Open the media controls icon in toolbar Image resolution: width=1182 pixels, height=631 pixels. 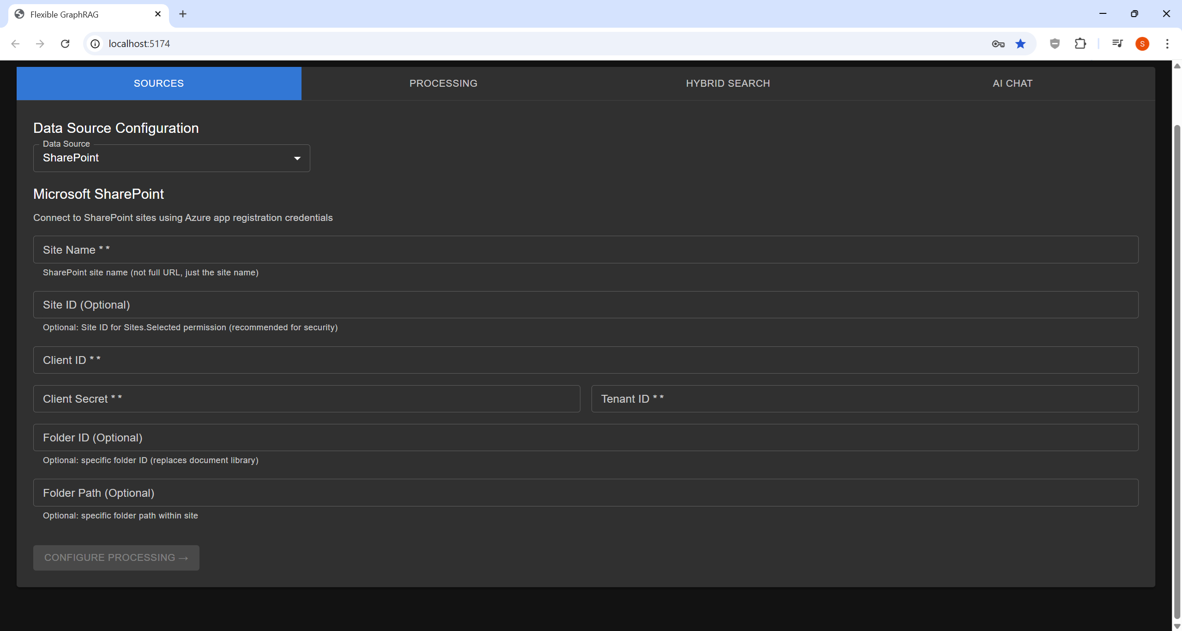coord(1117,43)
